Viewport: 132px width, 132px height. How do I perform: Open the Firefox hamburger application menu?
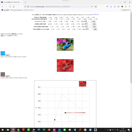click(130, 7)
